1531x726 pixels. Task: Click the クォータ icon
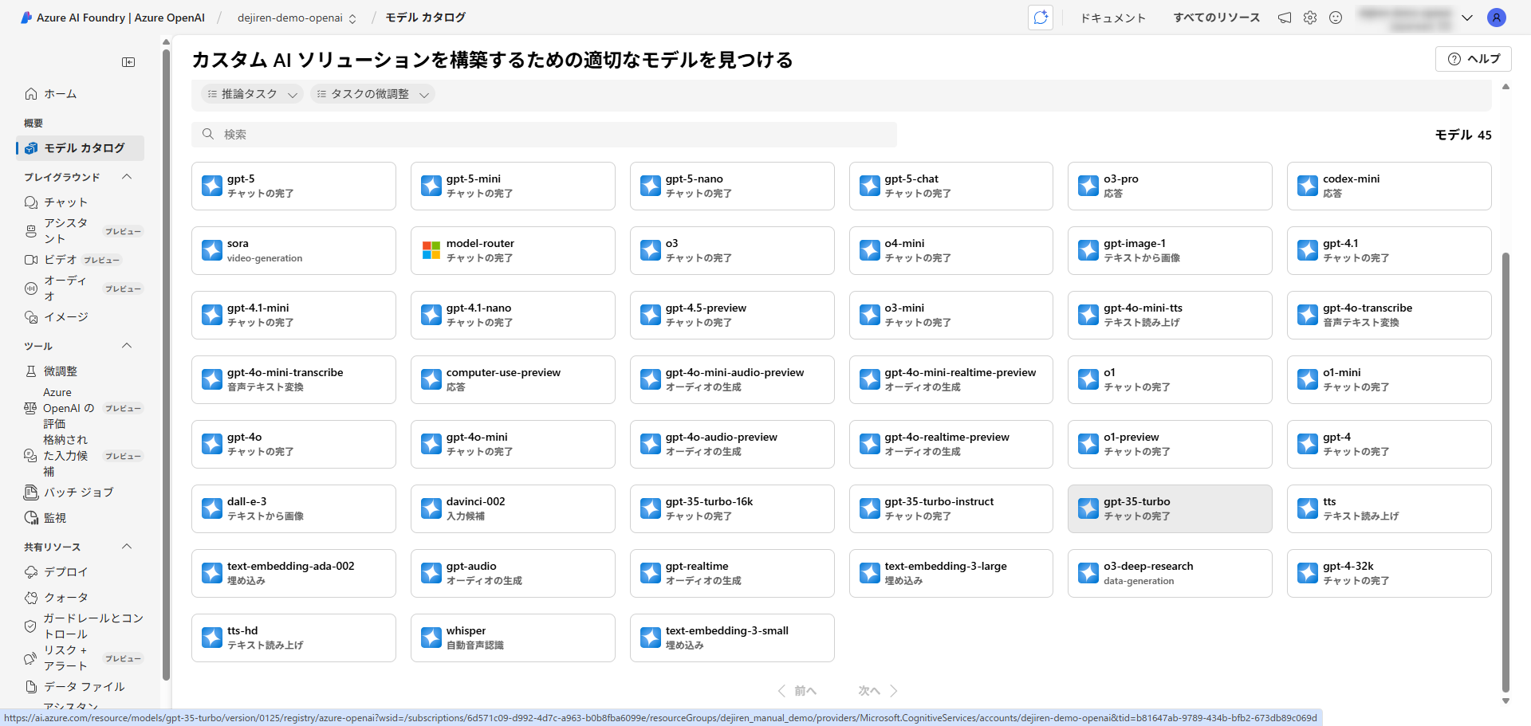31,598
